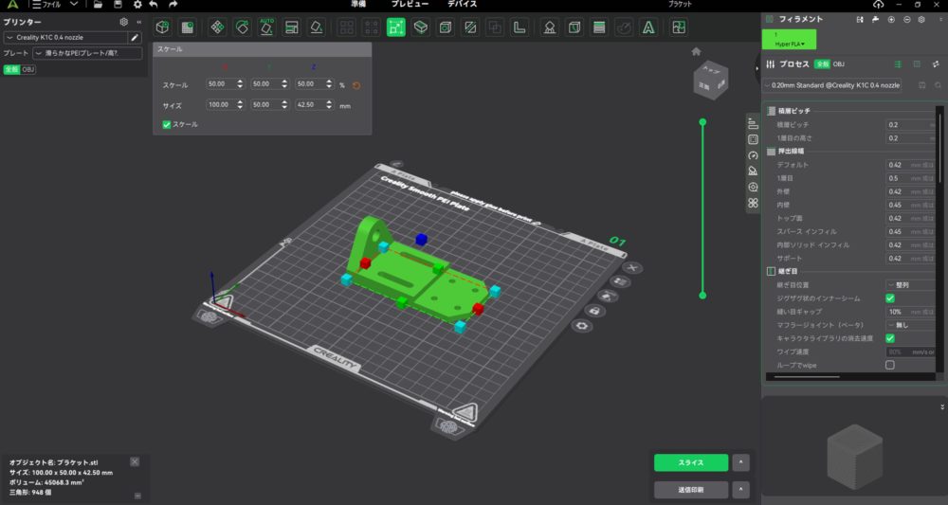Click the X scale percentage input field
The width and height of the screenshot is (948, 505).
click(224, 84)
